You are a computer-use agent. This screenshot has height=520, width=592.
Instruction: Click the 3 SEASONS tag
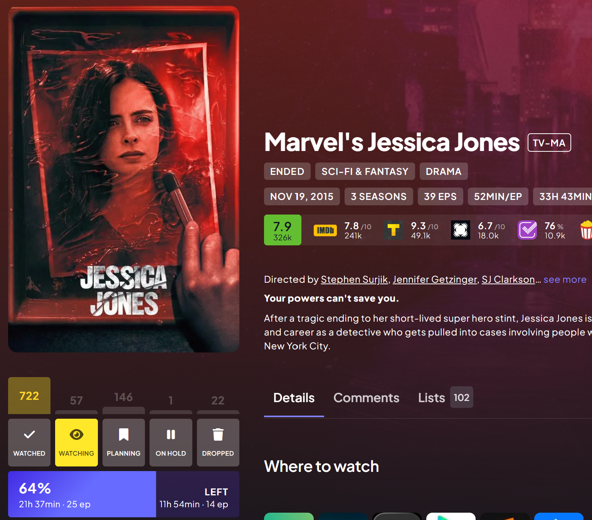[379, 196]
